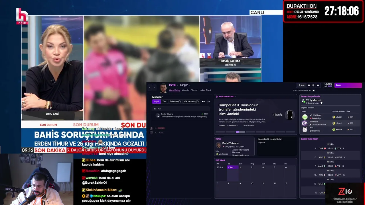
Task: Click the VfL Wolfsburg team name
Action: point(315,115)
